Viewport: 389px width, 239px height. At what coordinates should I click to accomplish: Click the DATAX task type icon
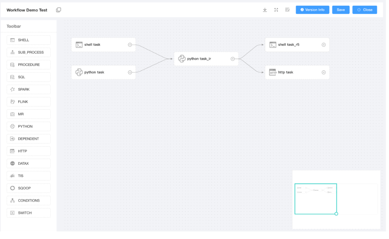13,164
